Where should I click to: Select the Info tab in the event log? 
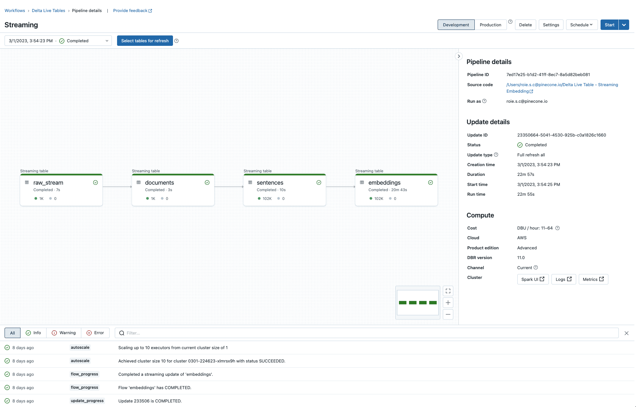tap(33, 333)
